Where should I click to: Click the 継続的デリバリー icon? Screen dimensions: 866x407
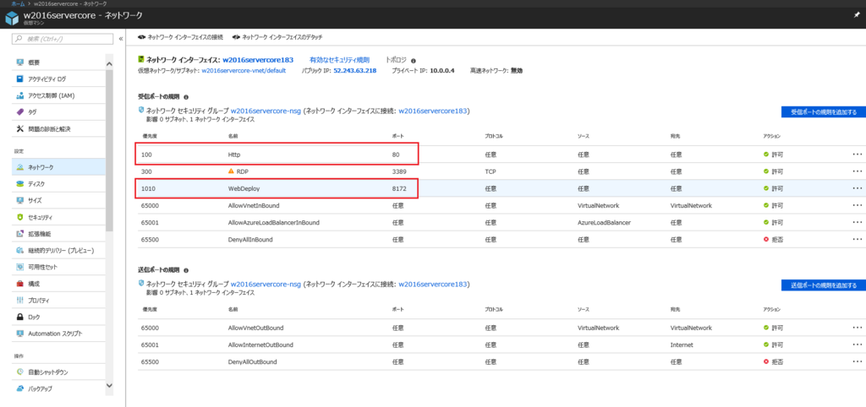20,251
